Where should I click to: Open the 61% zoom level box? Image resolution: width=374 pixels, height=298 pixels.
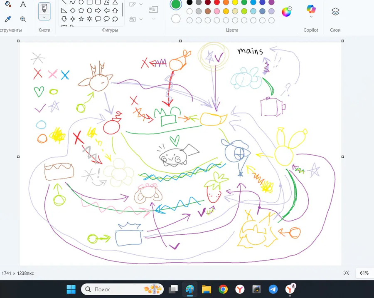coord(364,273)
